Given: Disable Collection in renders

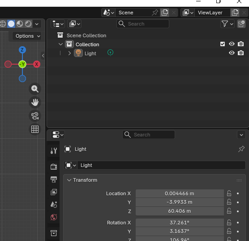Looking at the screenshot, I should coord(241,44).
